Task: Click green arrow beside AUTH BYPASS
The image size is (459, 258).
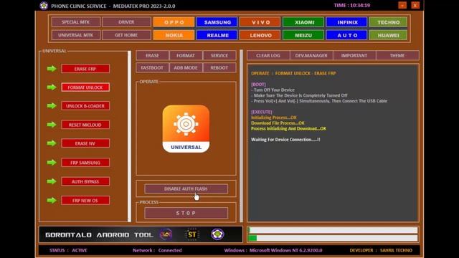Action: point(52,181)
